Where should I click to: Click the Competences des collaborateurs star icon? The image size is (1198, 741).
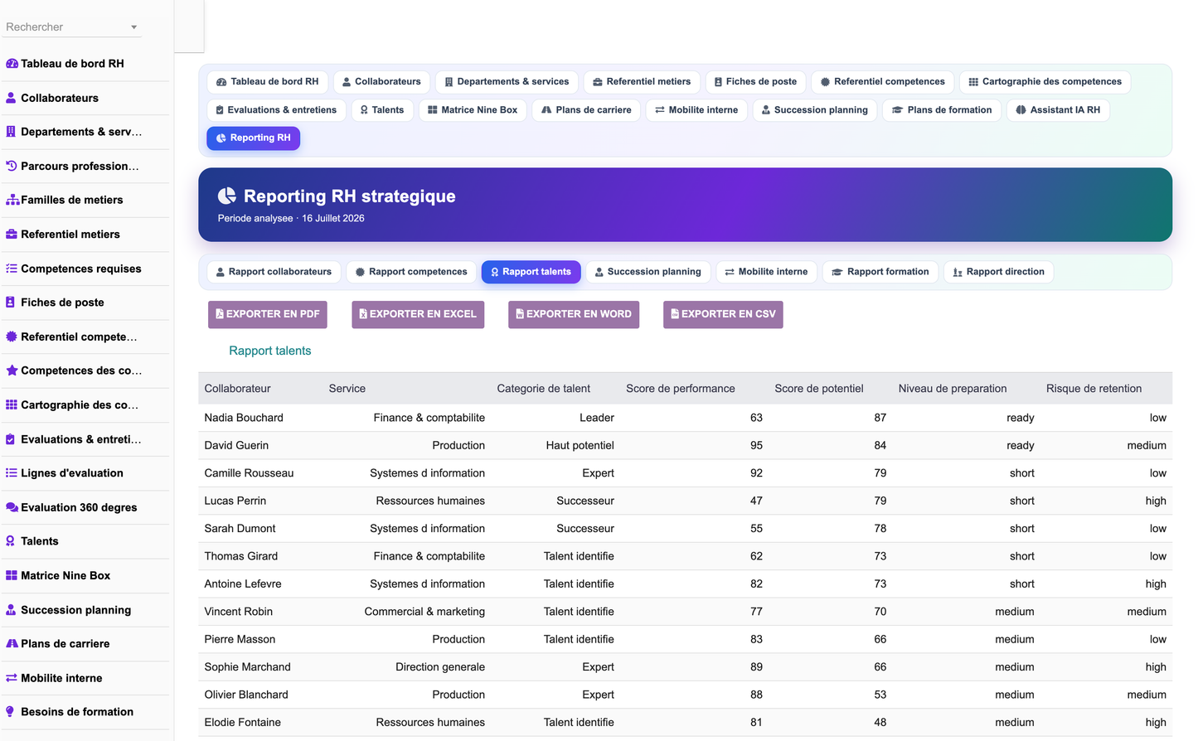point(12,370)
